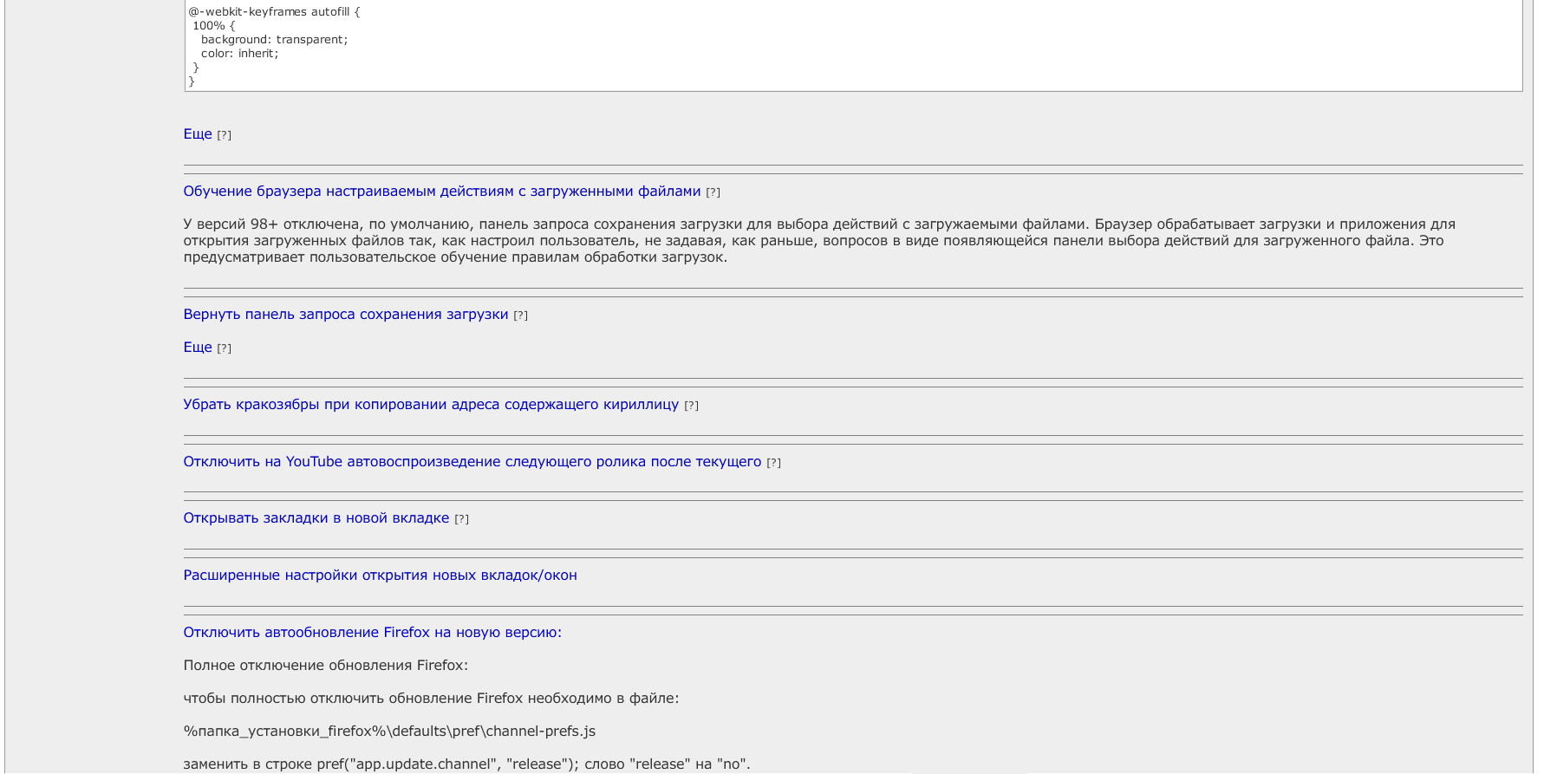Click the line 'color: inherit;' in code
This screenshot has width=1544, height=774.
click(240, 54)
